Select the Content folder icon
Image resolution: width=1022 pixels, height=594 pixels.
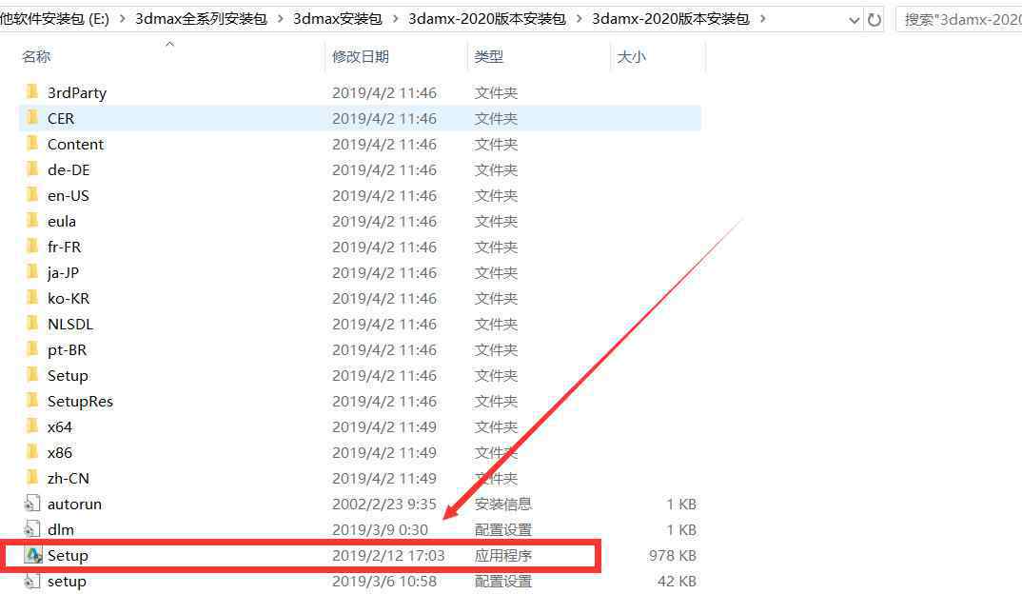32,144
